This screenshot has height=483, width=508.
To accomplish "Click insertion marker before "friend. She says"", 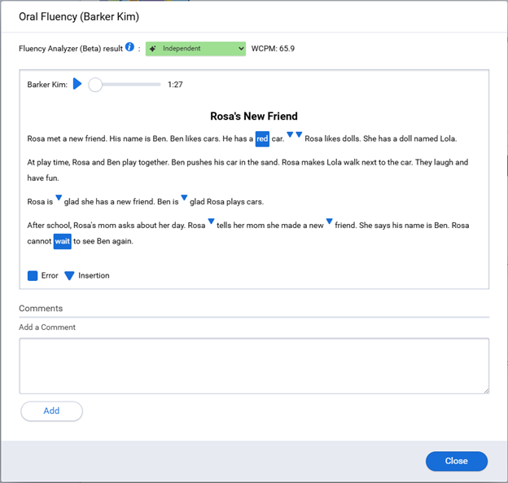I will pyautogui.click(x=330, y=221).
